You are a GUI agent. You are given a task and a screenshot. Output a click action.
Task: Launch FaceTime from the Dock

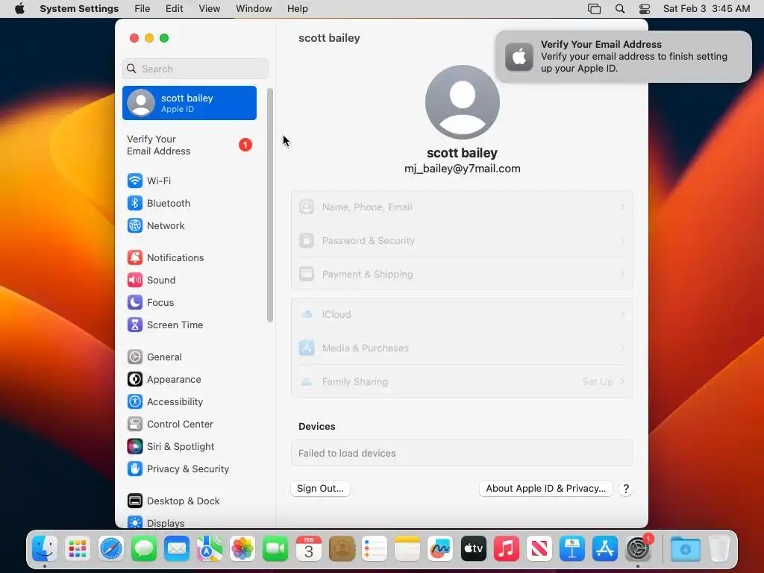(275, 548)
